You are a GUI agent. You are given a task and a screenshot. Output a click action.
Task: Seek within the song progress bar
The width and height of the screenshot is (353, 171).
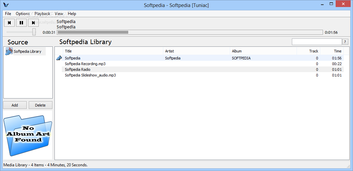click(x=190, y=32)
